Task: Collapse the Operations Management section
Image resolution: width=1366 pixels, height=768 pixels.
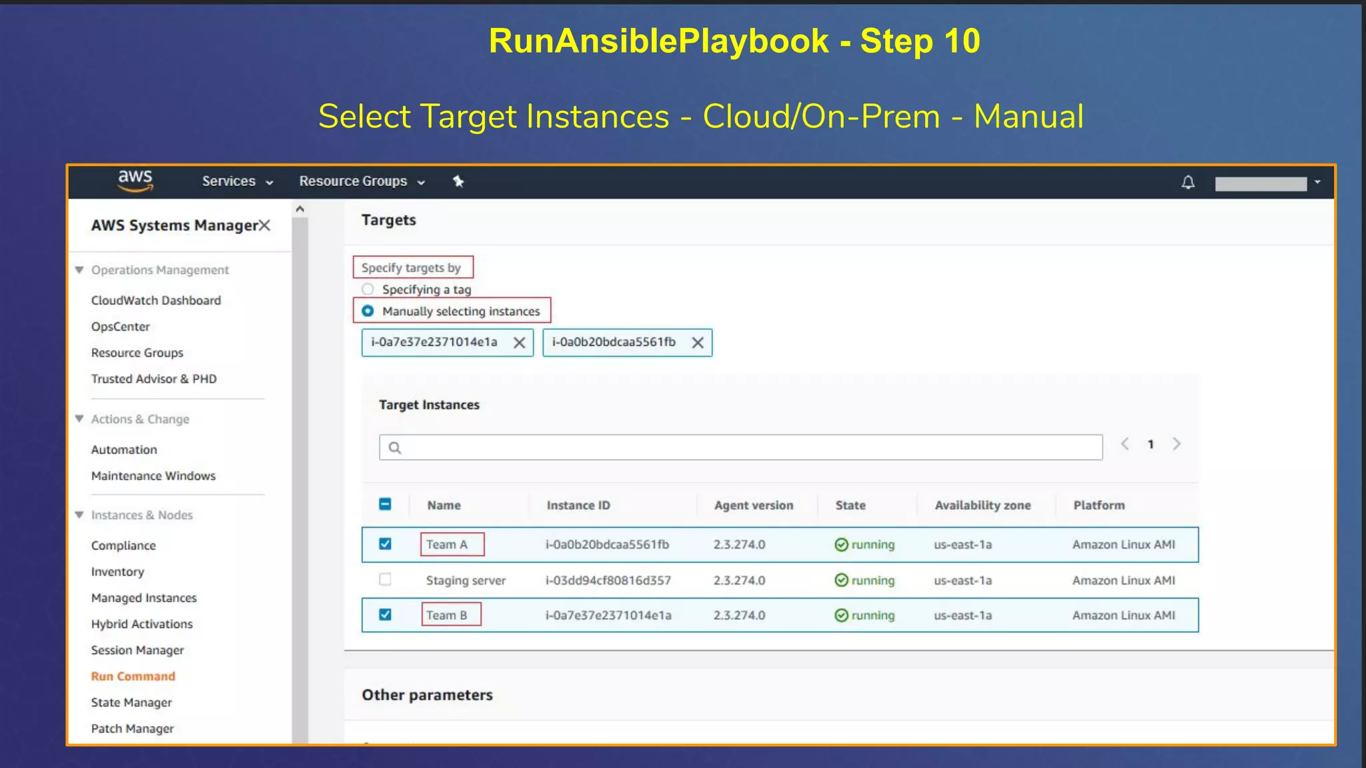Action: tap(79, 270)
